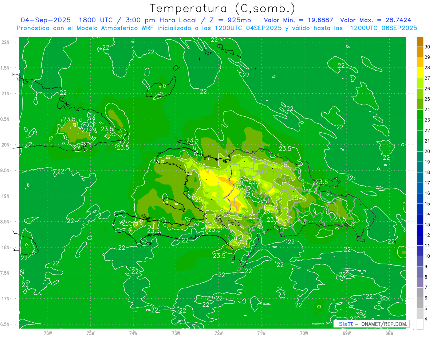Click the "74W" longitude axis label

click(x=133, y=333)
